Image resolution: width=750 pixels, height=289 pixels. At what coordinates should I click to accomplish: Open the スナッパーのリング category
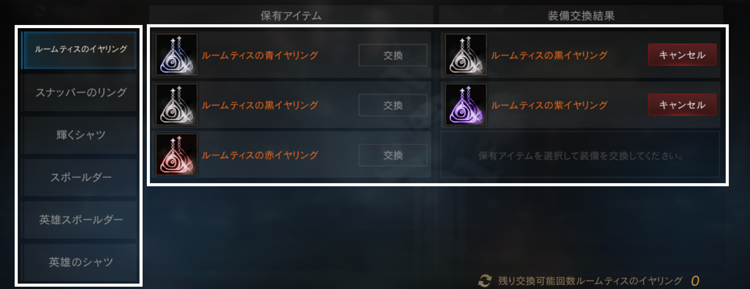[80, 93]
